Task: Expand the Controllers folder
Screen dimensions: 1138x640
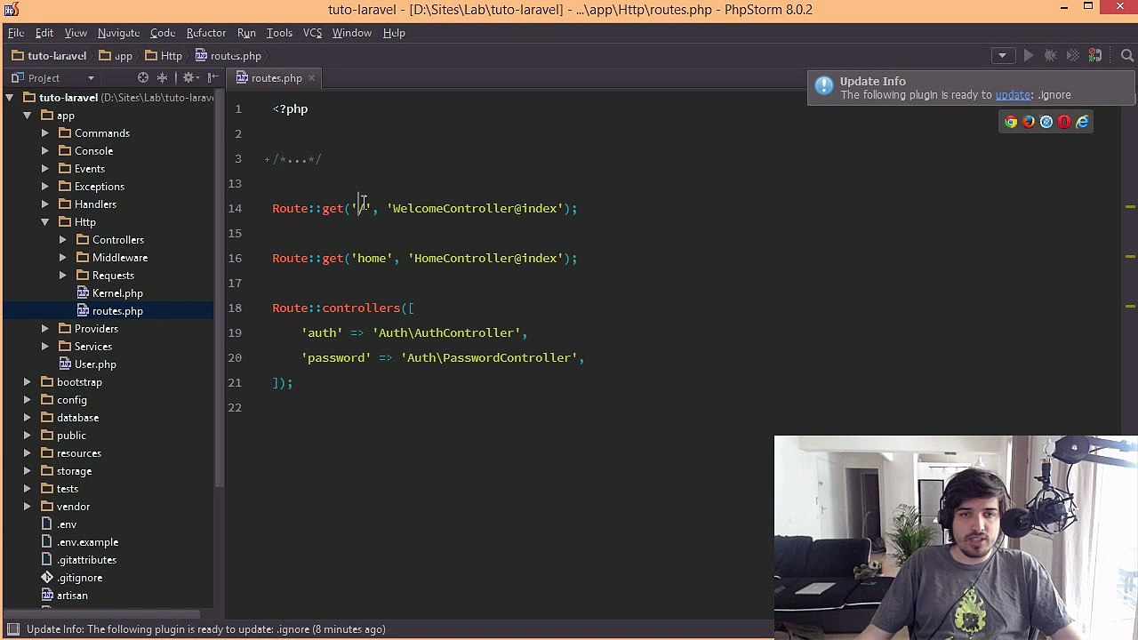Action: (x=62, y=240)
